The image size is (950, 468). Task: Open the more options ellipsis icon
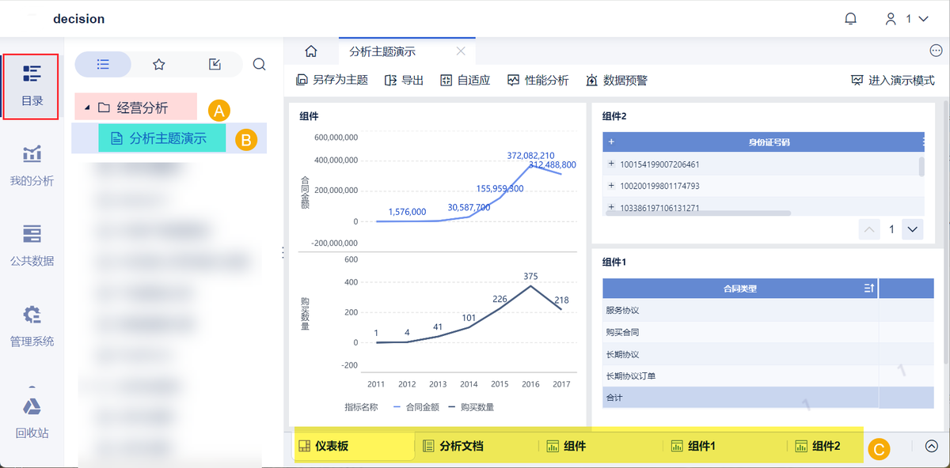coord(935,51)
